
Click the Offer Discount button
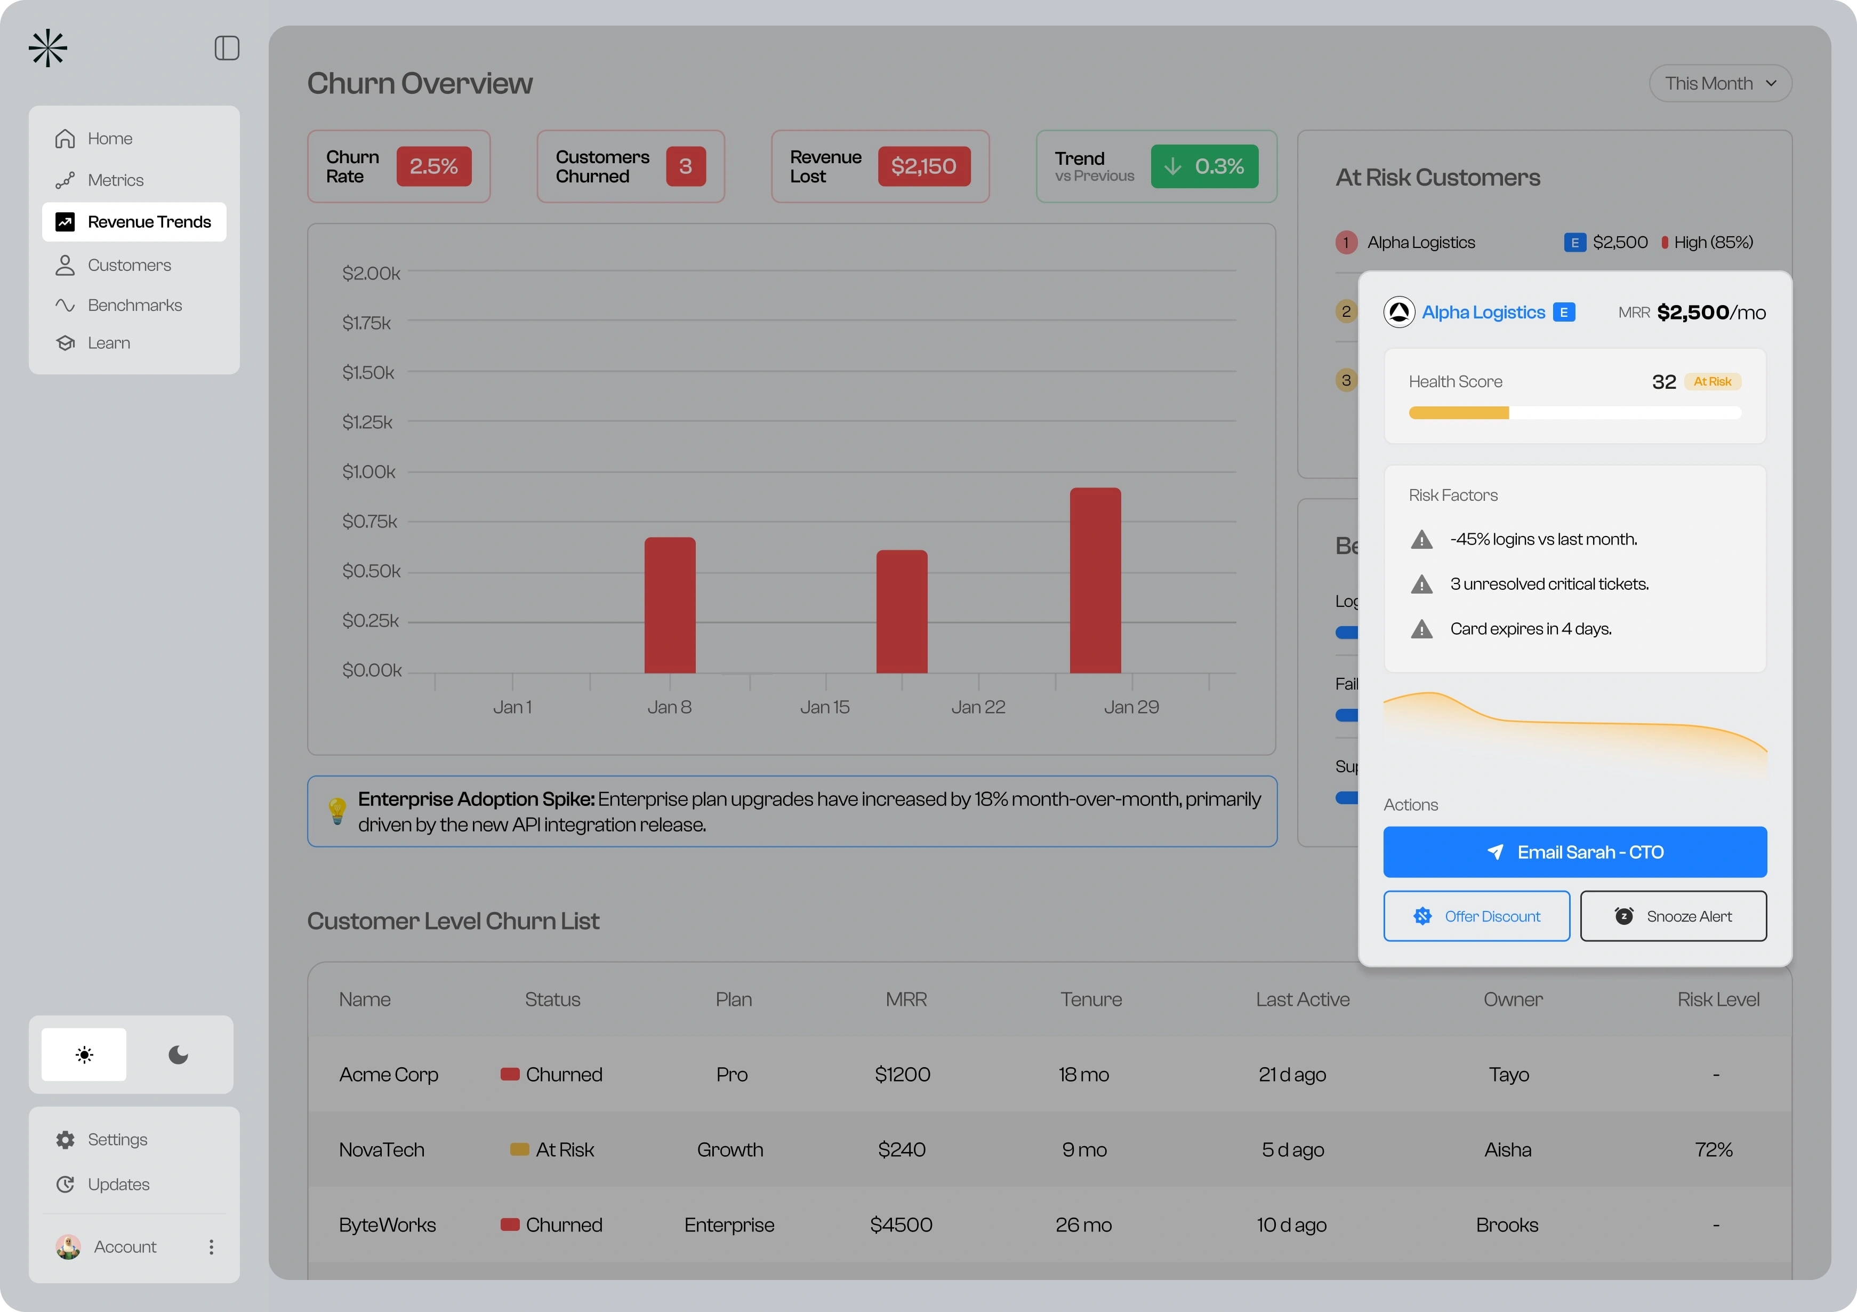pos(1476,916)
